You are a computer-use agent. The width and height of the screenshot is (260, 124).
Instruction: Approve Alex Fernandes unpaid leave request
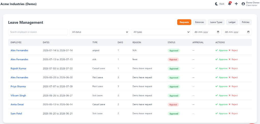(x=221, y=50)
